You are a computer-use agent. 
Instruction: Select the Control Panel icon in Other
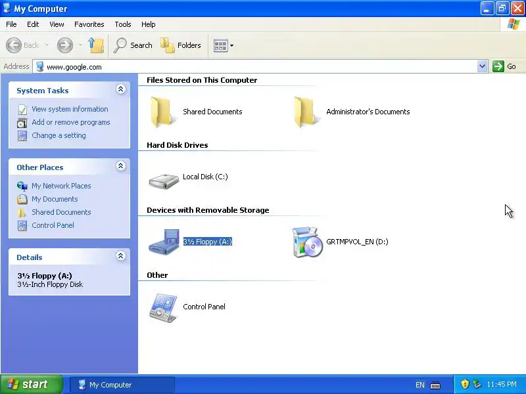pyautogui.click(x=163, y=308)
